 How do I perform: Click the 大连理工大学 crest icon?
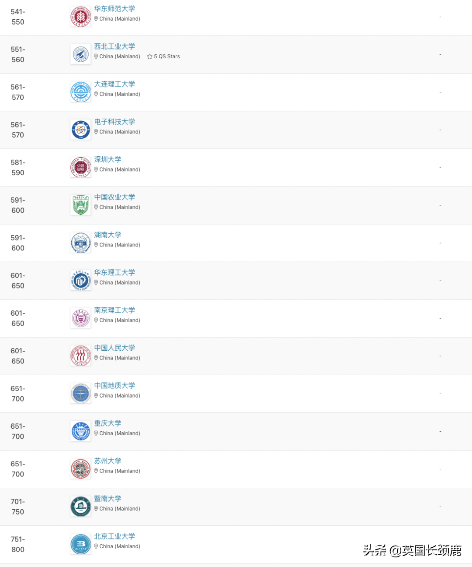(80, 92)
